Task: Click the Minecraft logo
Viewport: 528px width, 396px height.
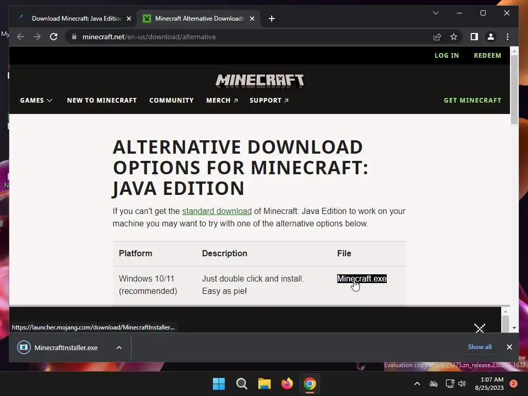Action: click(x=260, y=81)
